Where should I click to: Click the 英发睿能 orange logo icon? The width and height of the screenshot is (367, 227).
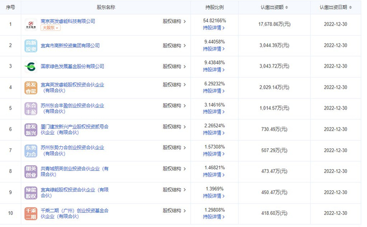pyautogui.click(x=30, y=88)
